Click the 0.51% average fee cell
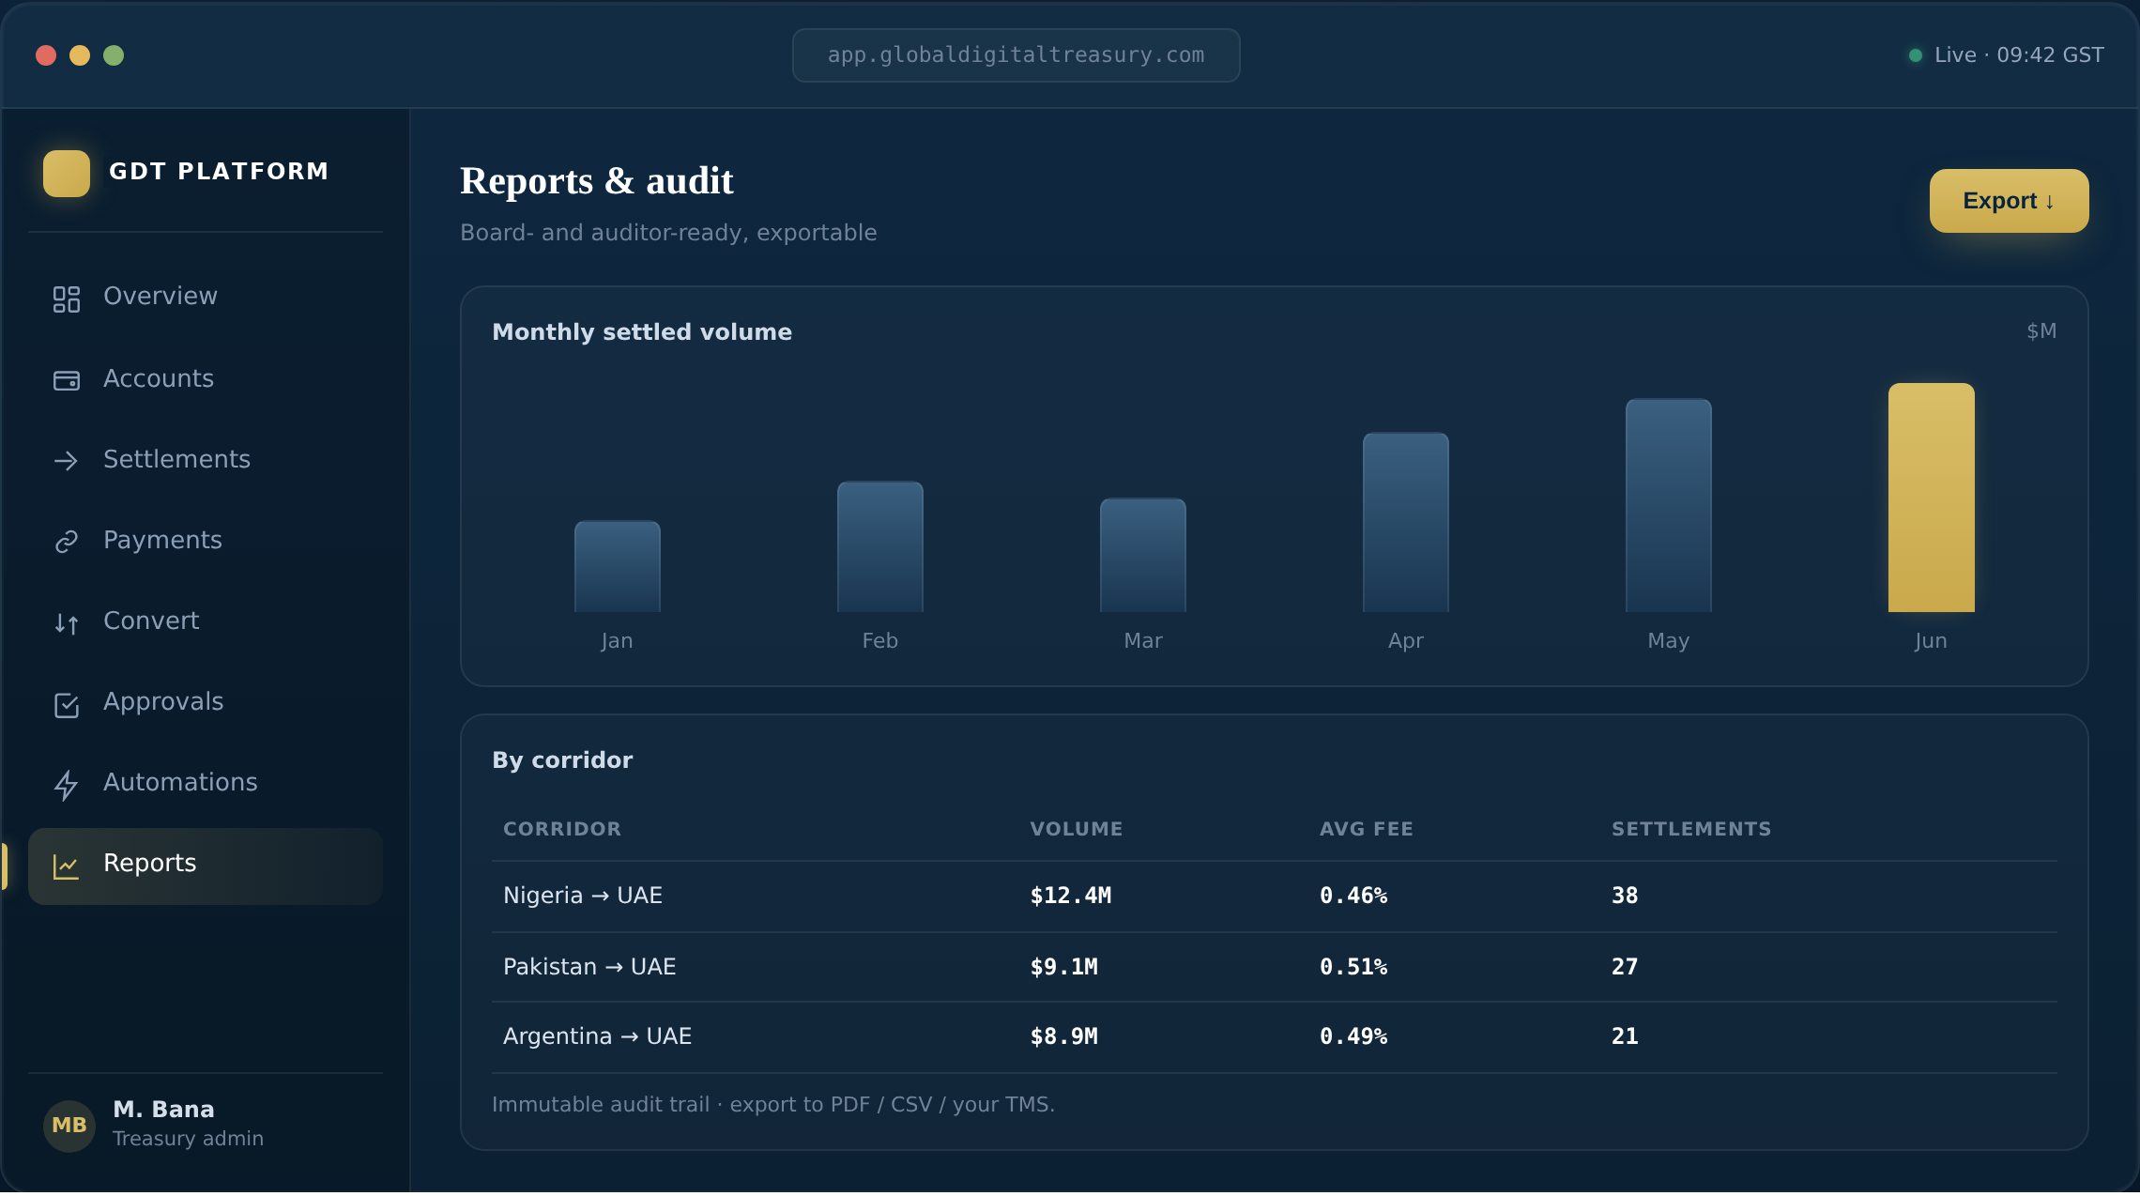 [1353, 967]
